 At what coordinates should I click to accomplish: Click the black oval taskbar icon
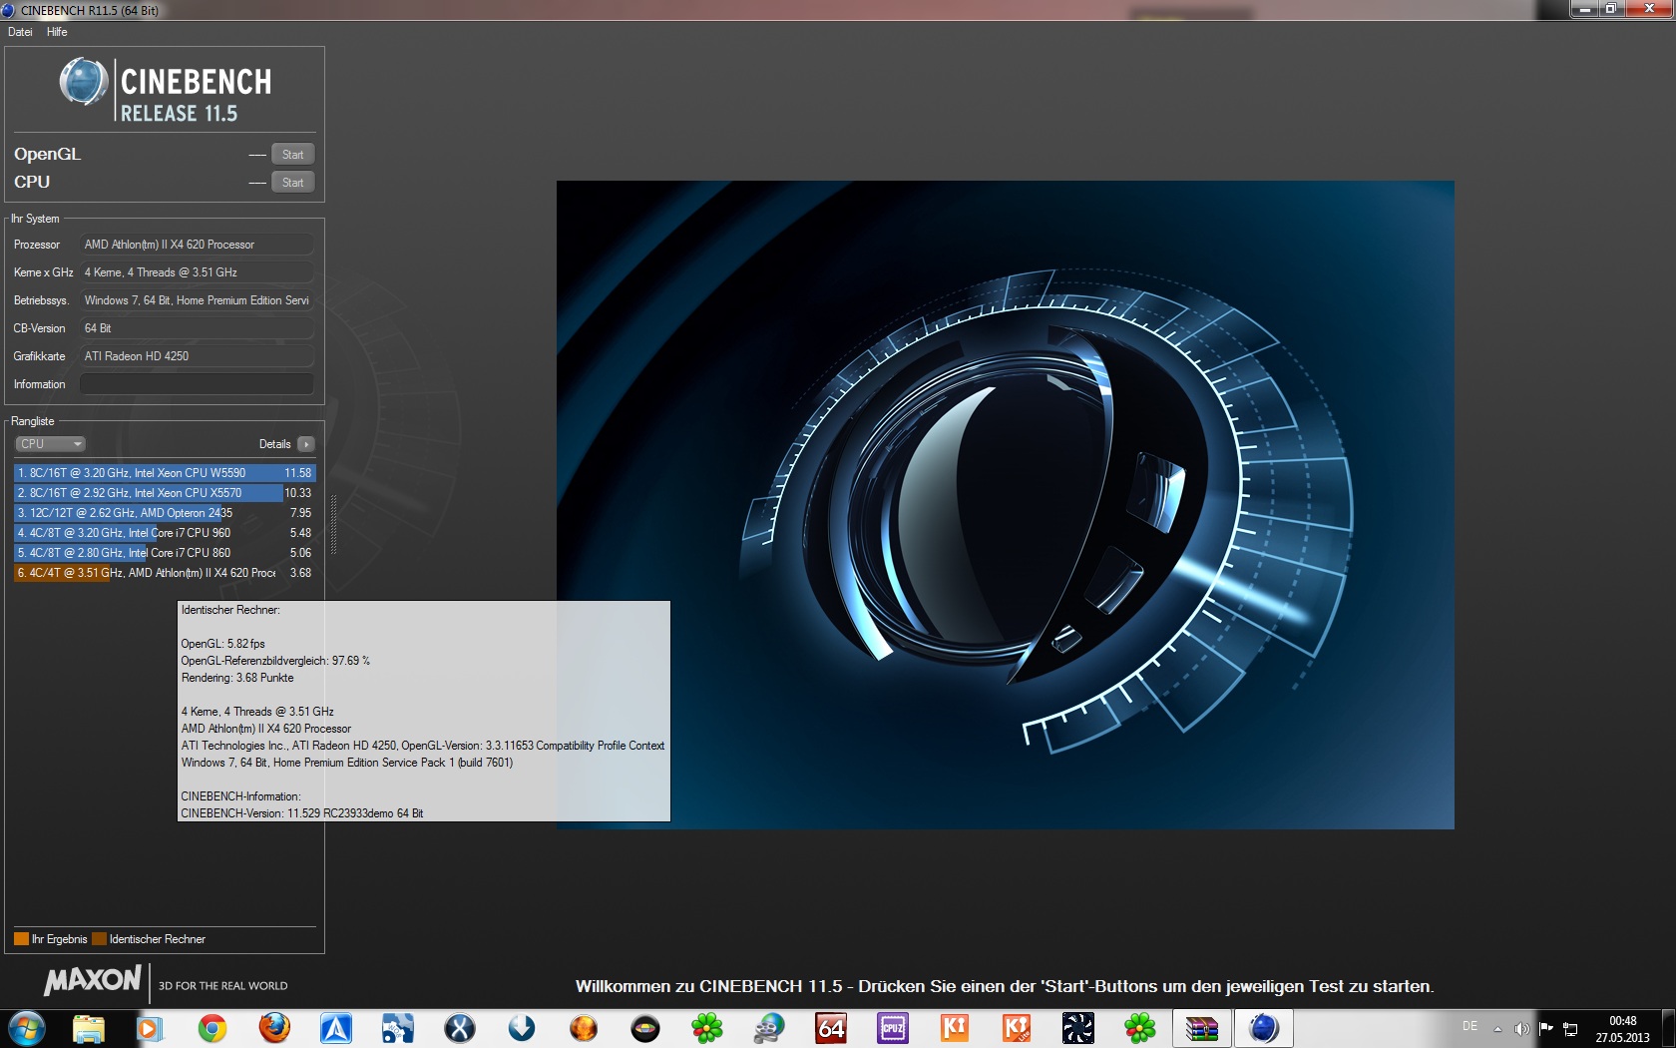point(645,1028)
